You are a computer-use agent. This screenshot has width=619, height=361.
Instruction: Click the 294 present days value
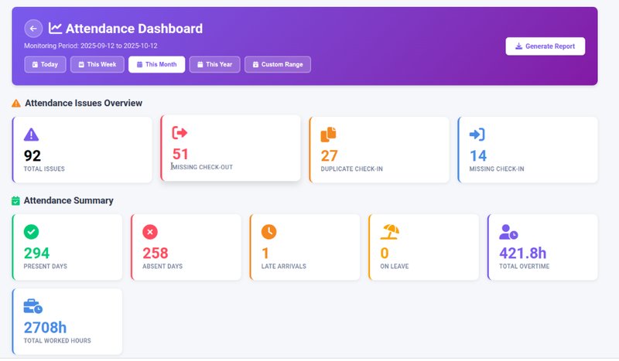point(36,254)
